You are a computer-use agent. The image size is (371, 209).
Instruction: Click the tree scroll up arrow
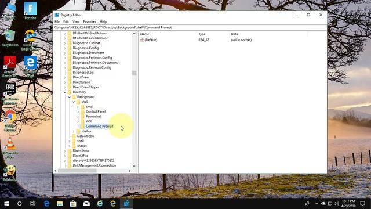[134, 34]
